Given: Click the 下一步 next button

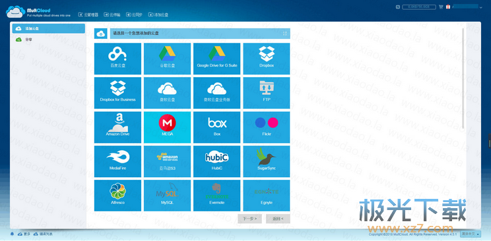Looking at the screenshot, I should coord(249,219).
